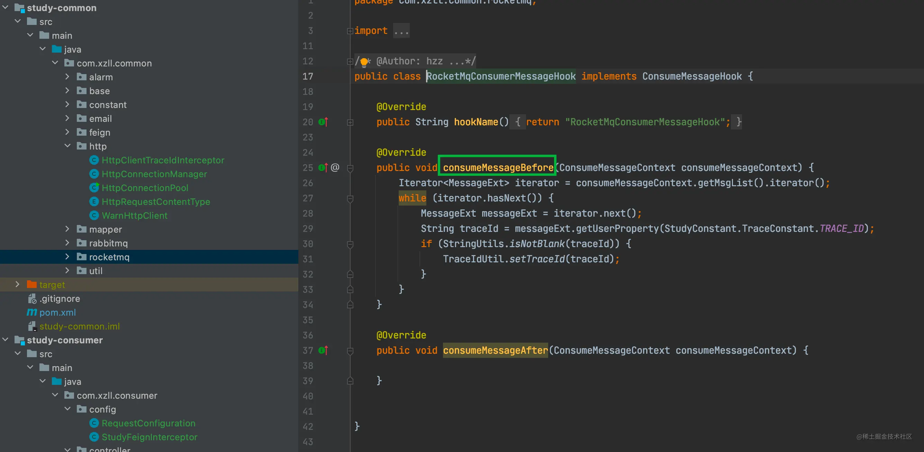Click the setTraceId call on line 31
Viewport: 924px width, 452px height.
pos(537,259)
